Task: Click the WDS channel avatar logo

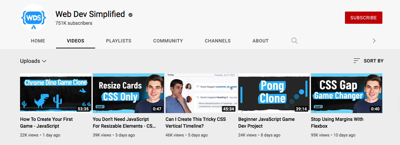Action: [33, 18]
